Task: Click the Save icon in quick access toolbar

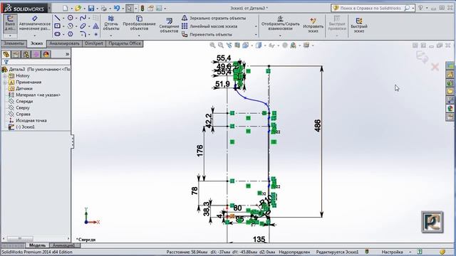Action: pos(91,8)
